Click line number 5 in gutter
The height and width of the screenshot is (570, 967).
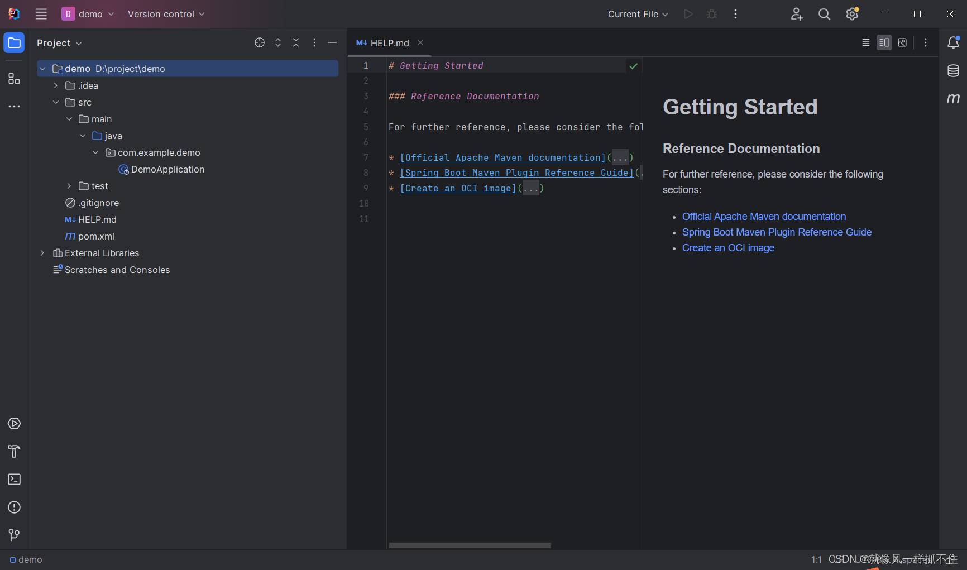366,127
